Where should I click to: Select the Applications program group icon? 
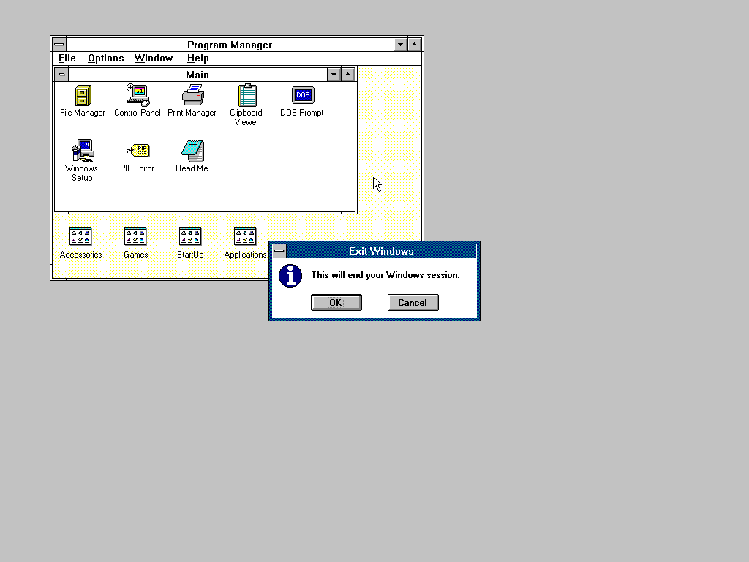pos(245,236)
